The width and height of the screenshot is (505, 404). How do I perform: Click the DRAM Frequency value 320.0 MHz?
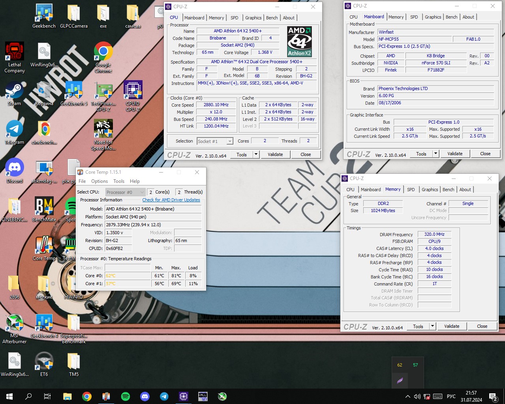coord(434,234)
